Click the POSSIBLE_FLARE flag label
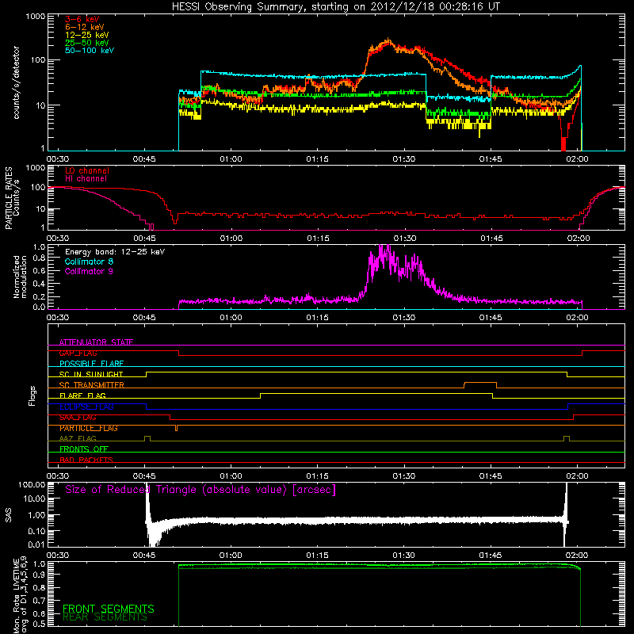This screenshot has height=634, width=634. pos(91,364)
